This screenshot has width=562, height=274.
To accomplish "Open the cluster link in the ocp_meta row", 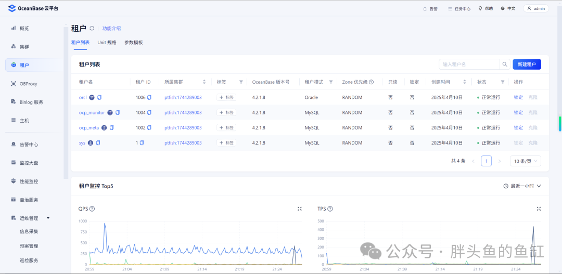I will pos(183,127).
